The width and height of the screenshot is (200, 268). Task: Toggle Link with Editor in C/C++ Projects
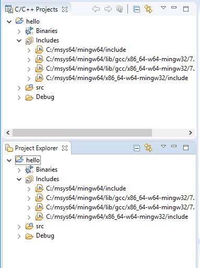[x=148, y=9]
